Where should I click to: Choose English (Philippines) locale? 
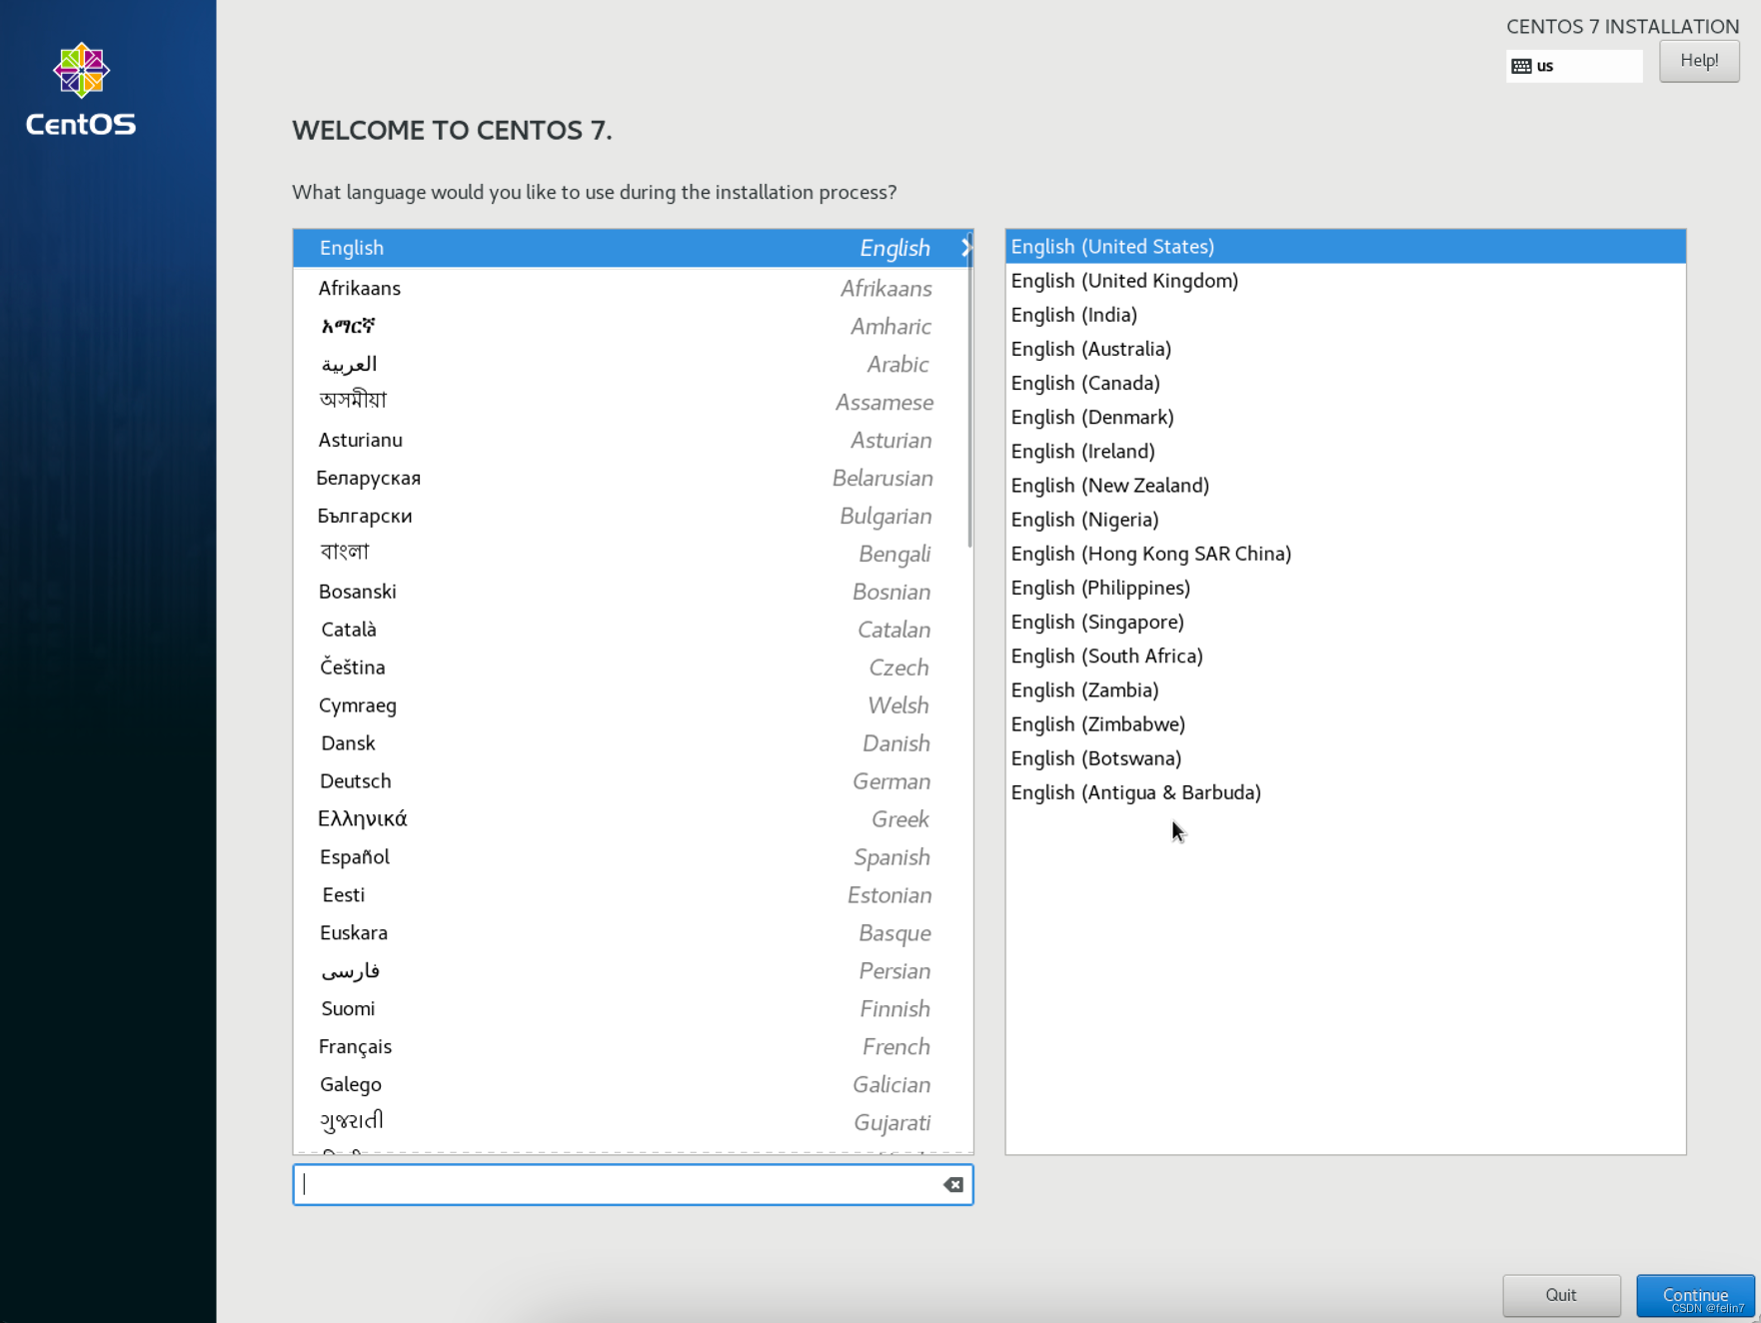1345,588
